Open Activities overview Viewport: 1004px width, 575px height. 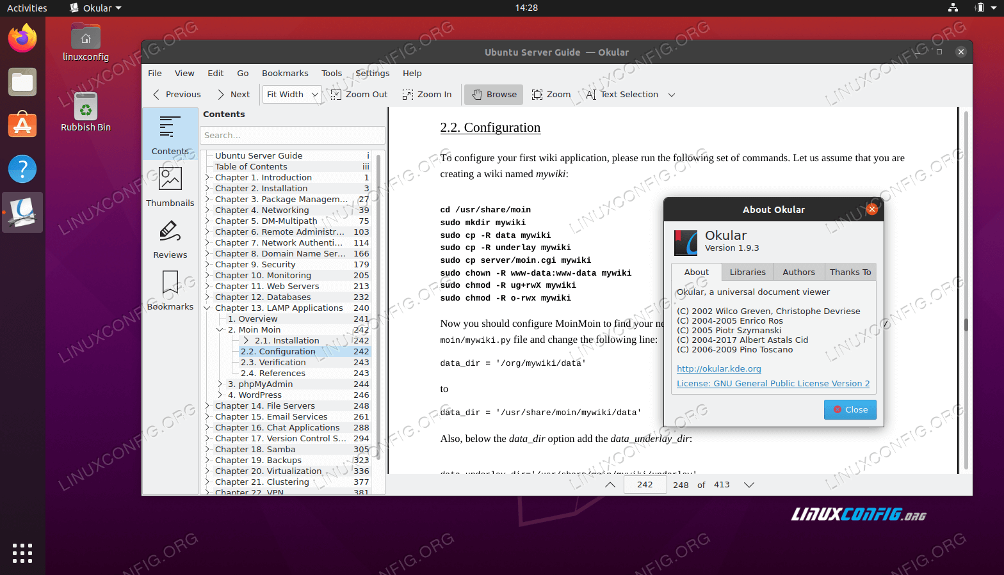(x=27, y=8)
